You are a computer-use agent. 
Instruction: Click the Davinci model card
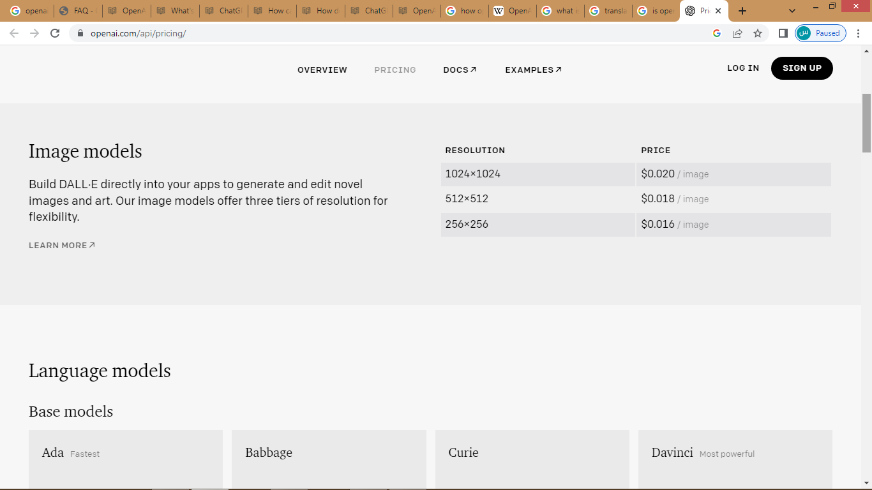735,459
